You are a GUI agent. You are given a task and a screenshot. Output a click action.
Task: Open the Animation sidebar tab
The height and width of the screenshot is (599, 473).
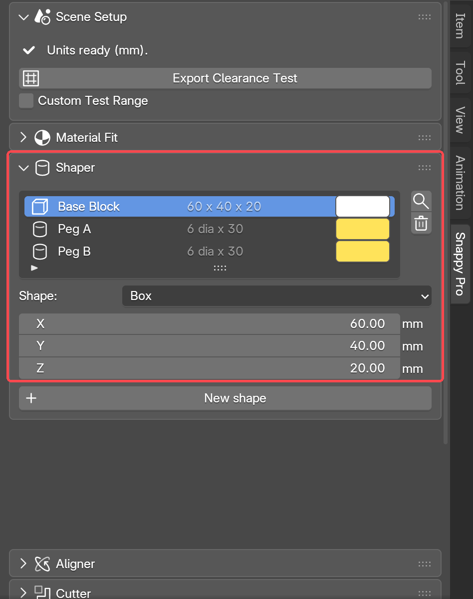460,183
